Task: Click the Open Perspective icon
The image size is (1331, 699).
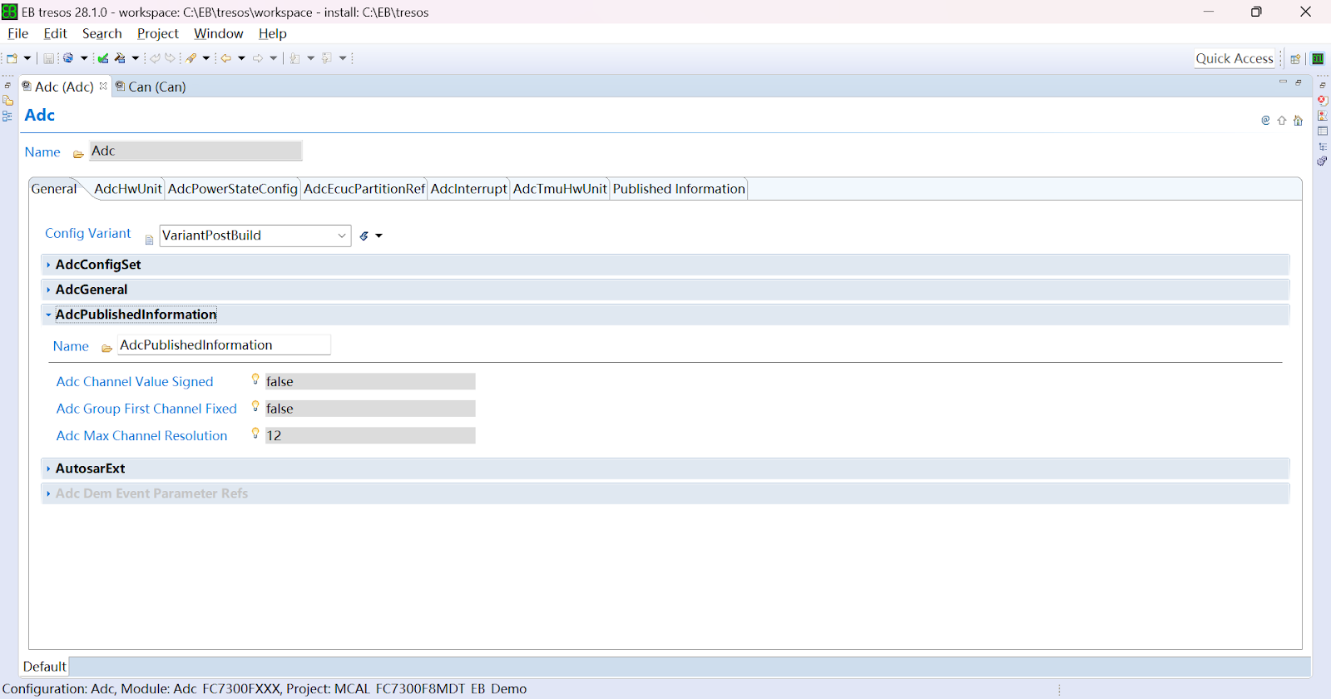Action: (1295, 59)
